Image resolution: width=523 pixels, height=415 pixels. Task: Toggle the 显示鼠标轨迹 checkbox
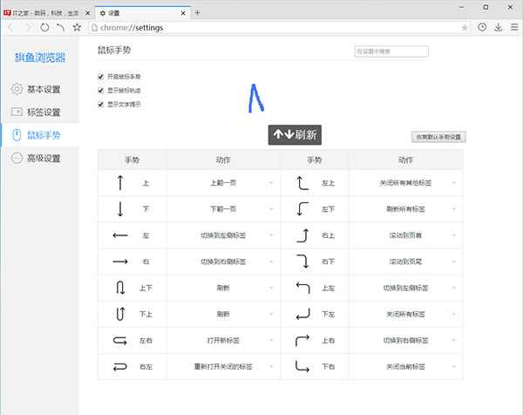click(101, 91)
